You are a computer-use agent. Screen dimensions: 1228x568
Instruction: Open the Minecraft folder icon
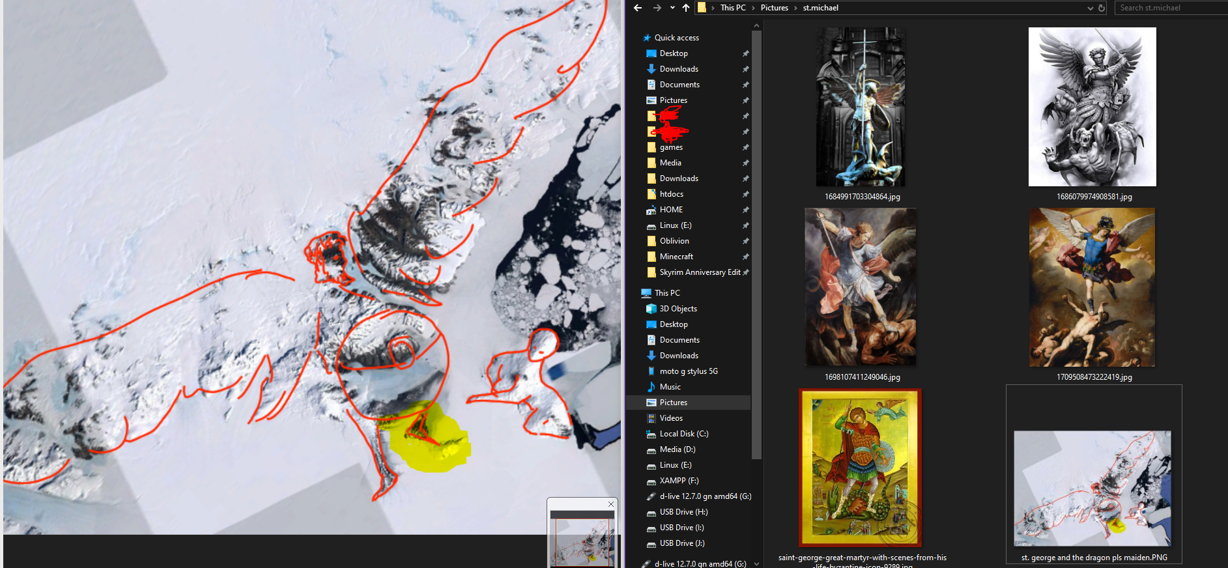(651, 257)
